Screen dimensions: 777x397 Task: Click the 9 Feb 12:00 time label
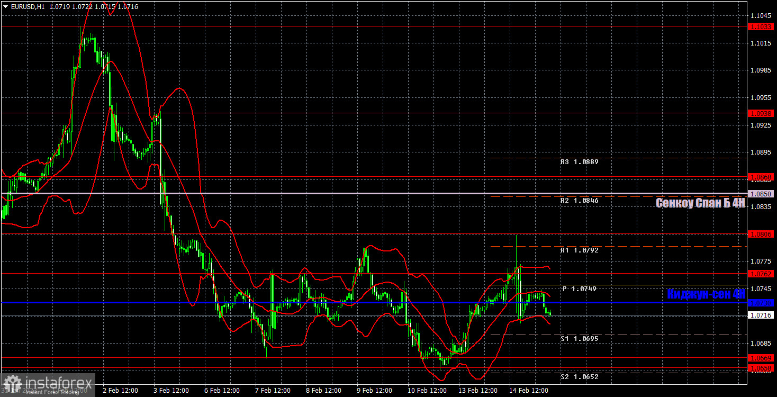(x=374, y=391)
